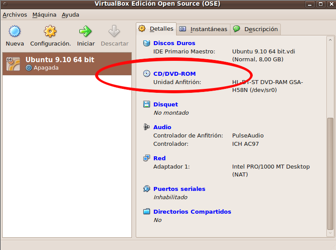Click the Apagada power state icon
336x250 pixels.
tap(29, 68)
